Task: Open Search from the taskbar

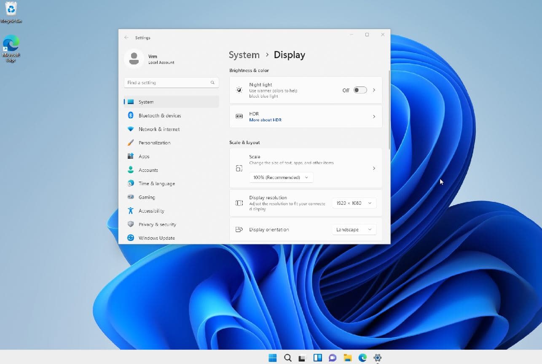Action: point(287,358)
